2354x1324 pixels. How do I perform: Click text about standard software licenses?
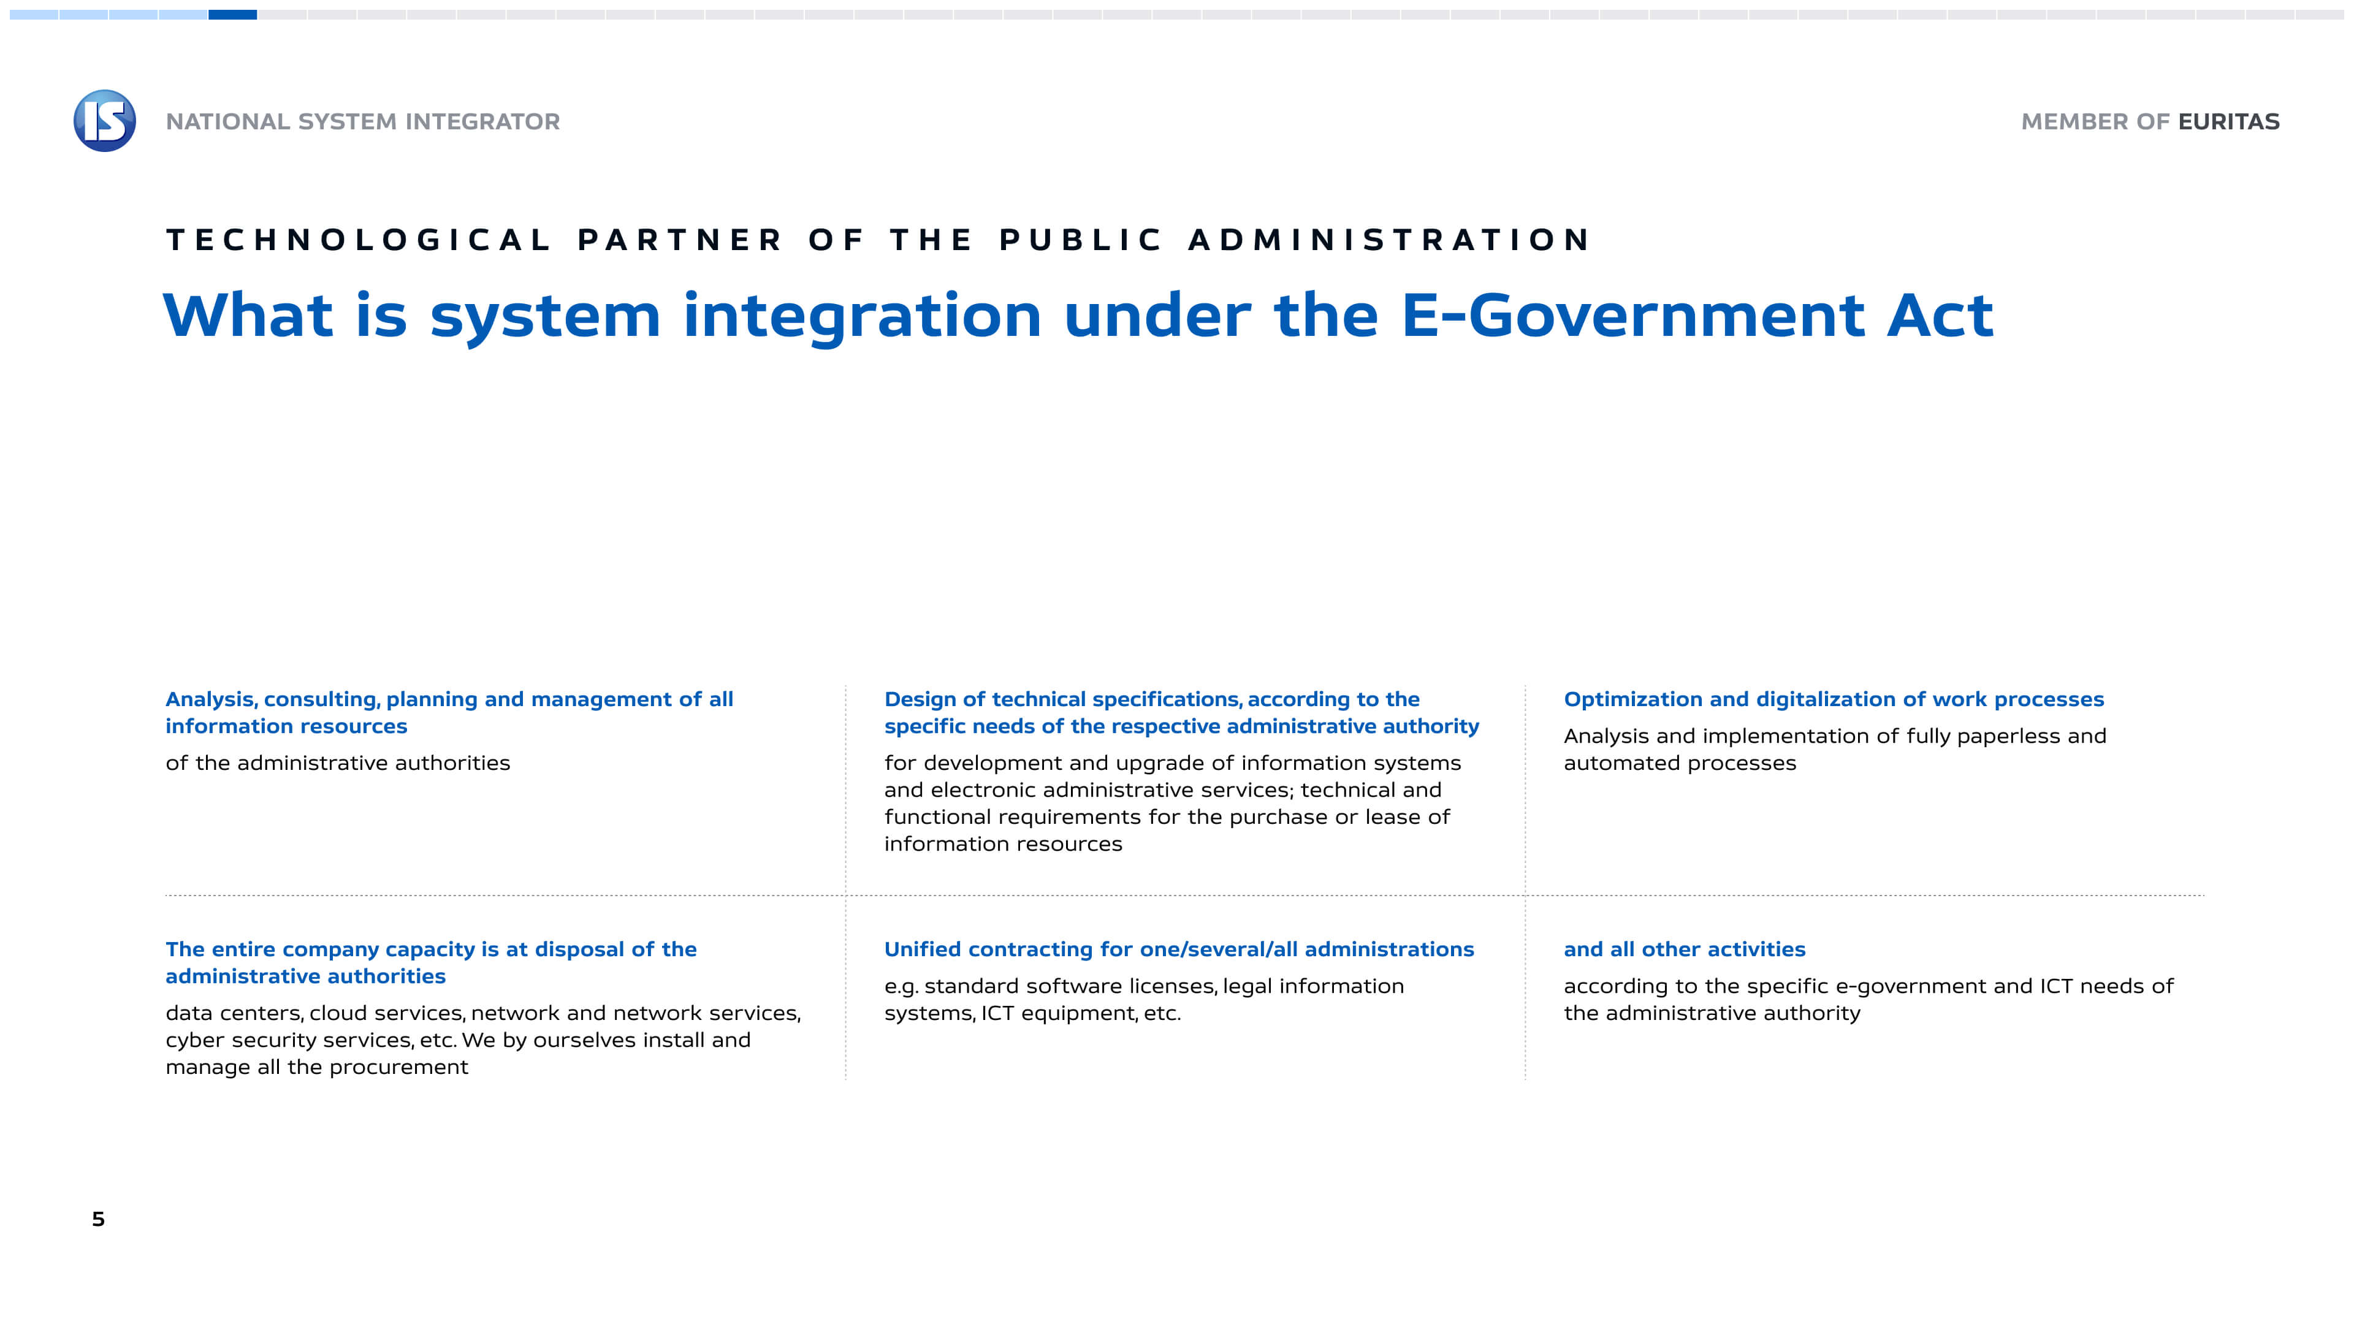[x=1143, y=1000]
